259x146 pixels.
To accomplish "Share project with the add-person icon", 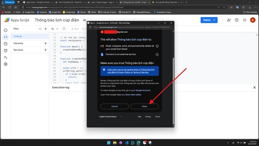I will [229, 20].
